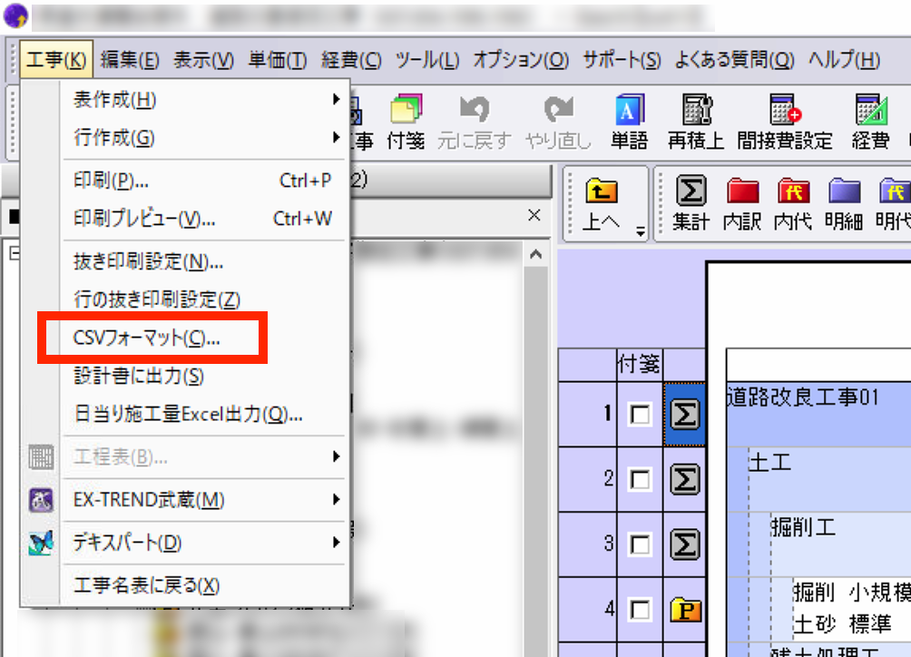Click row number 1 header
The width and height of the screenshot is (911, 657).
coord(587,414)
